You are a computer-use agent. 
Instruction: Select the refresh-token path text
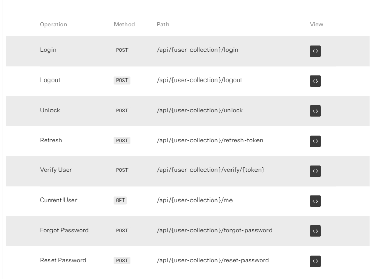(x=210, y=140)
